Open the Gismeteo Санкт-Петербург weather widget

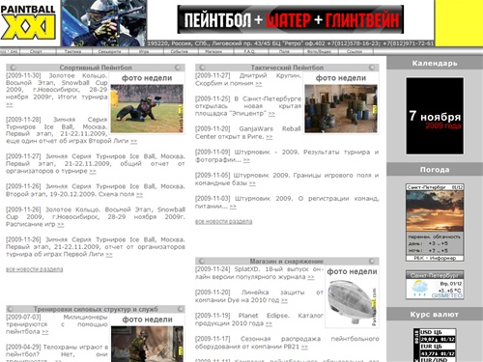point(435,285)
